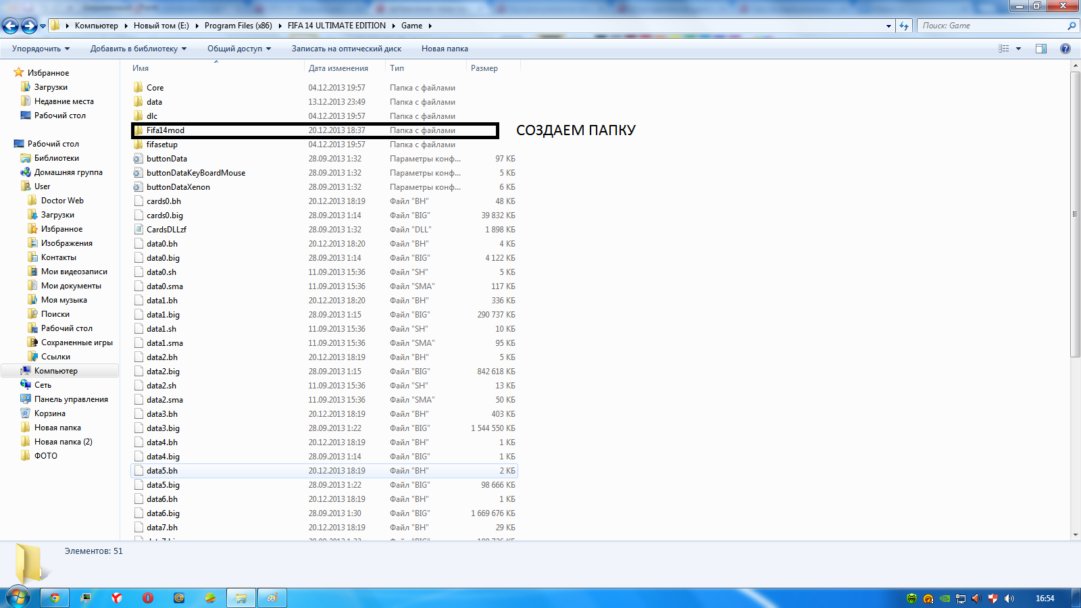The height and width of the screenshot is (608, 1081).
Task: Sort by 'Размер' column header
Action: [x=493, y=68]
